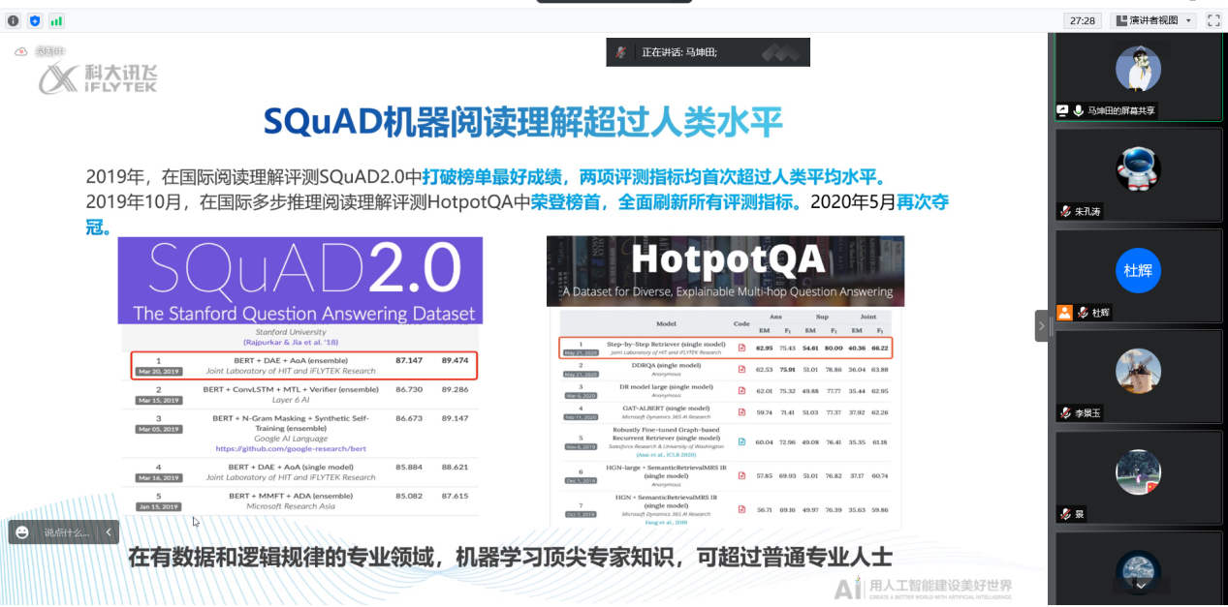Click the screen-share icon on 马坤田's thumbnail

pyautogui.click(x=1061, y=108)
